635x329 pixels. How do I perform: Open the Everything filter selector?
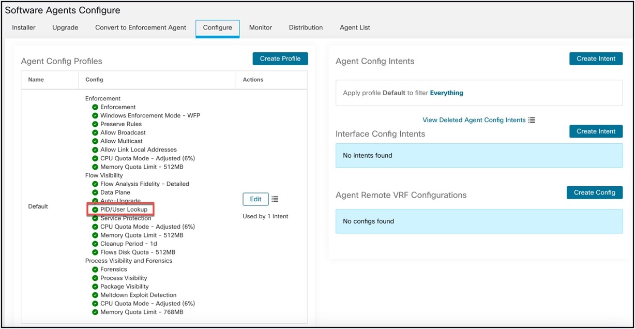click(x=447, y=93)
